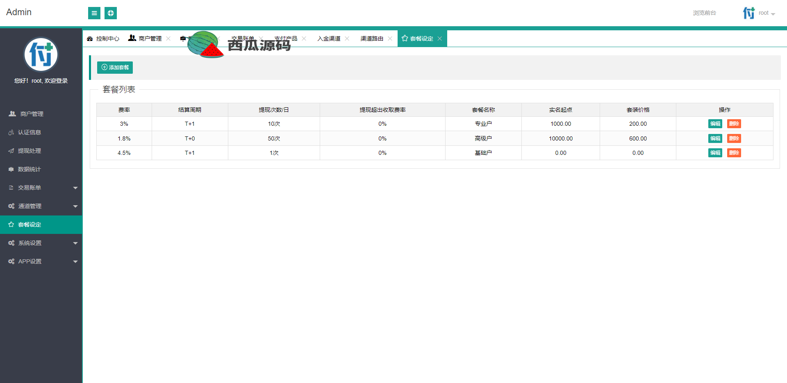Click the 套餐列表 section heading
The height and width of the screenshot is (383, 787).
[119, 89]
